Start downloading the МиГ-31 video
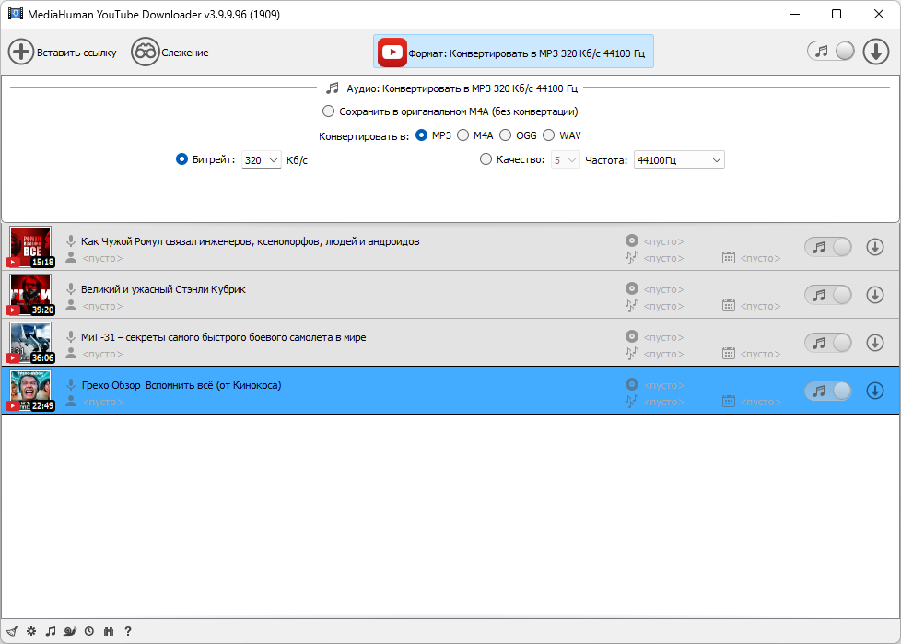This screenshot has width=901, height=644. click(x=874, y=343)
